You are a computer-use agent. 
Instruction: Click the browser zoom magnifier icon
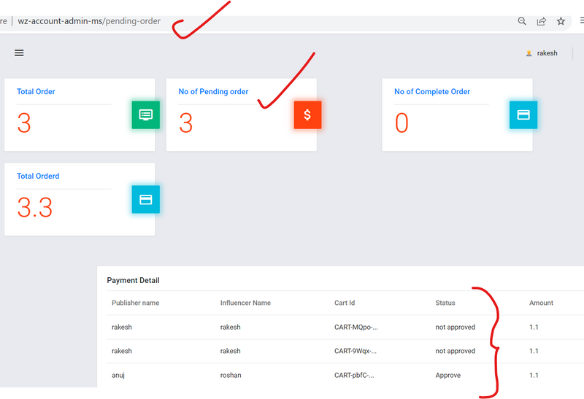pos(522,21)
